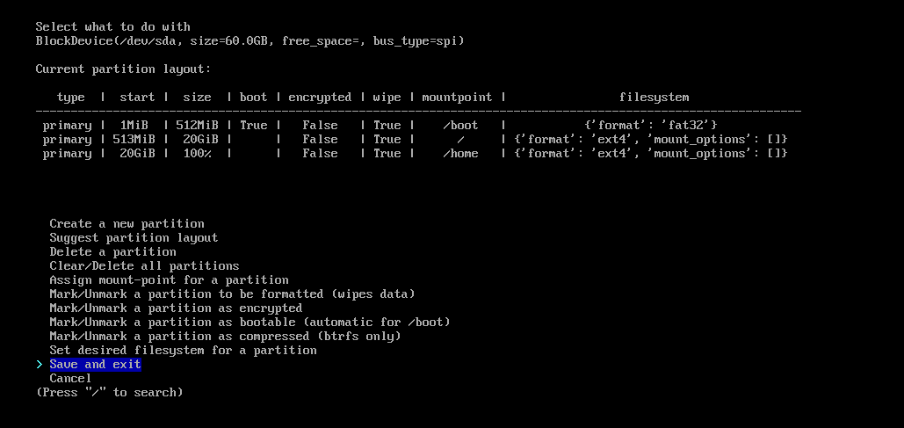Choose Clear/Delete all partitions
The height and width of the screenshot is (428, 904).
pyautogui.click(x=144, y=266)
